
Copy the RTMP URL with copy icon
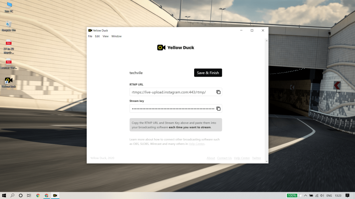[218, 92]
